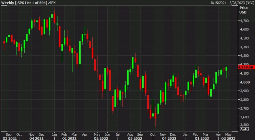
Task: Select the 4,700 price axis label
Action: point(244,21)
